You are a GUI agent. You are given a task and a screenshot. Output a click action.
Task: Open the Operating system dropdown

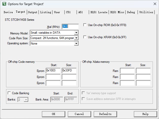[x=76, y=44]
